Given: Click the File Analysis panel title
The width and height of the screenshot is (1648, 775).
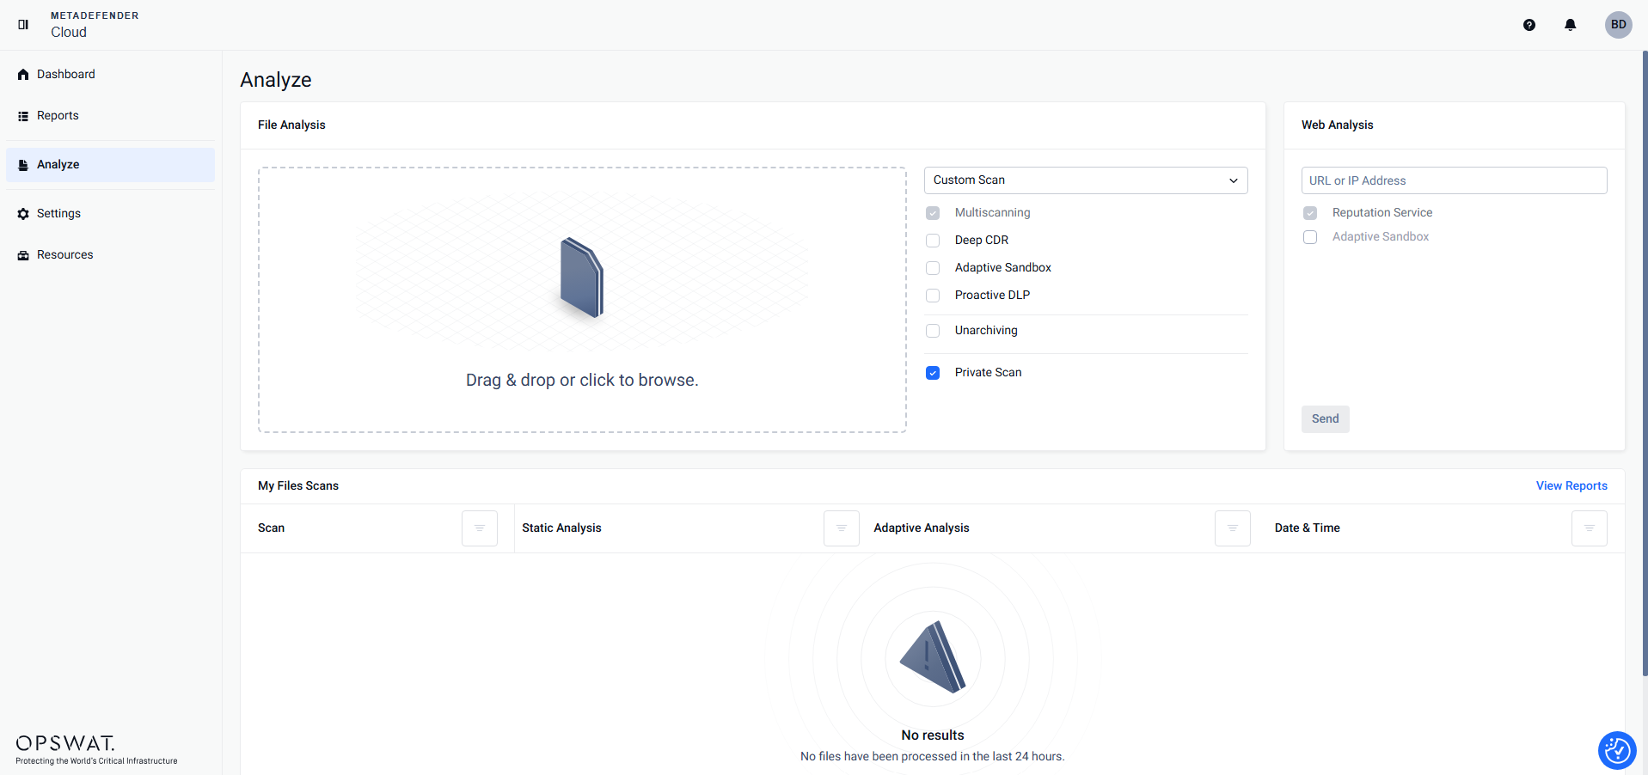Looking at the screenshot, I should coord(291,125).
